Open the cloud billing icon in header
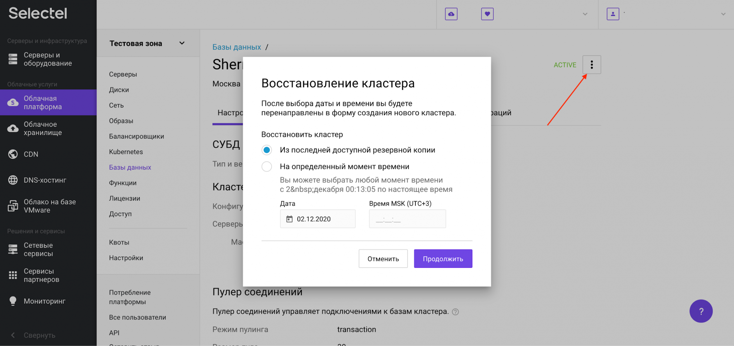 (451, 14)
